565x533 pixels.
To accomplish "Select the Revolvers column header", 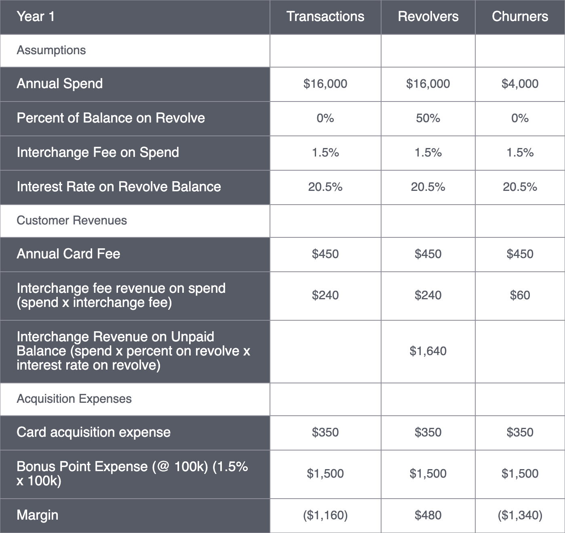I will click(x=428, y=17).
